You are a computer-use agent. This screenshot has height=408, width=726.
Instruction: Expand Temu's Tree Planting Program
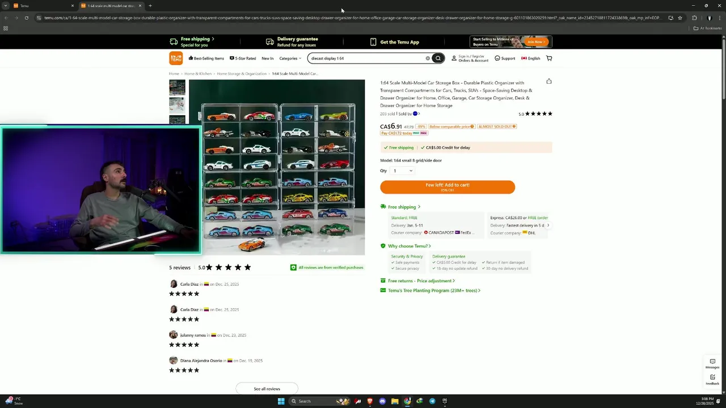click(430, 291)
